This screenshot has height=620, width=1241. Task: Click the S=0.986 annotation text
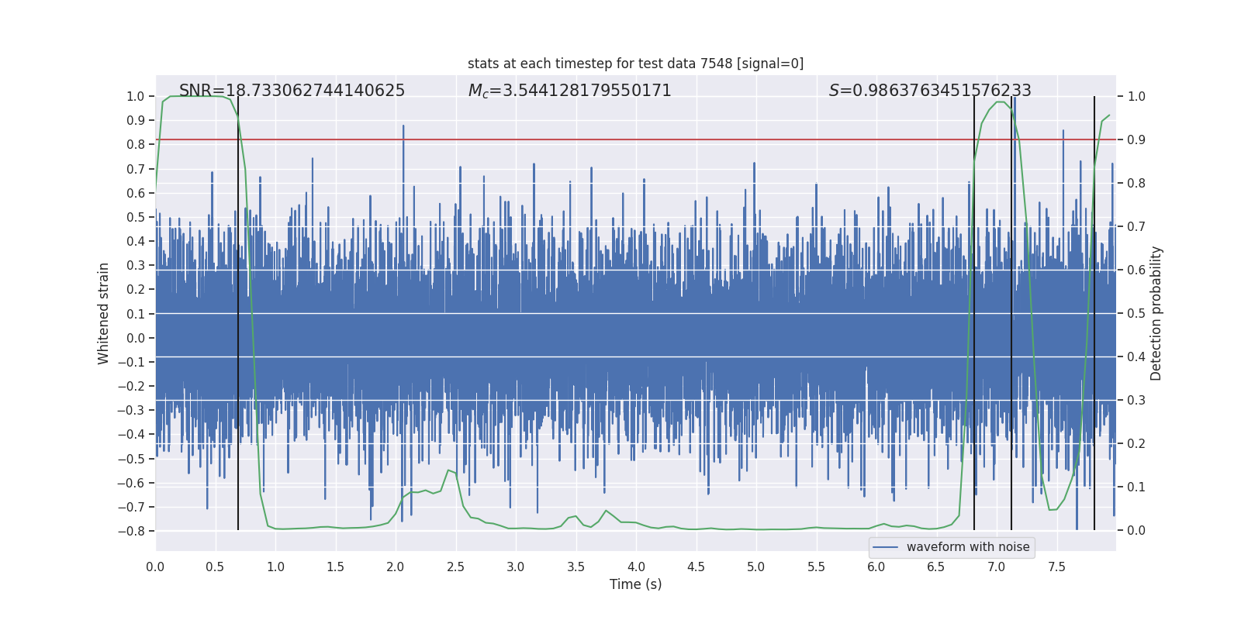coord(929,91)
